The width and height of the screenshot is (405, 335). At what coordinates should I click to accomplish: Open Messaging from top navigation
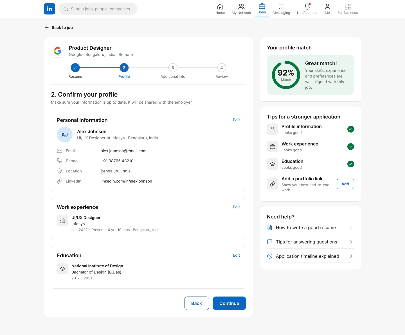[x=281, y=9]
